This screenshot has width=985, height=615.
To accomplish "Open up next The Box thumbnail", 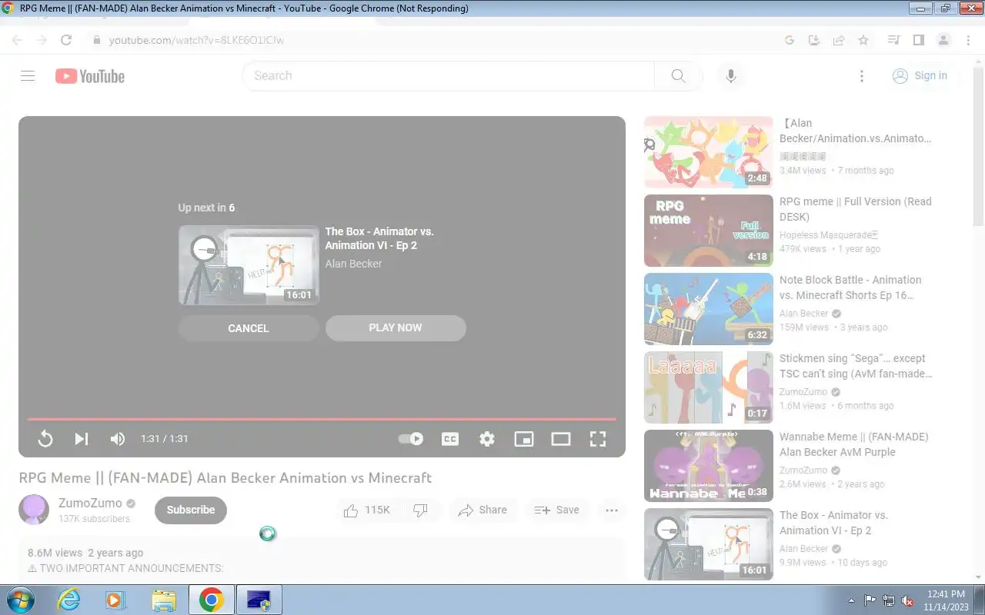I will pos(249,265).
